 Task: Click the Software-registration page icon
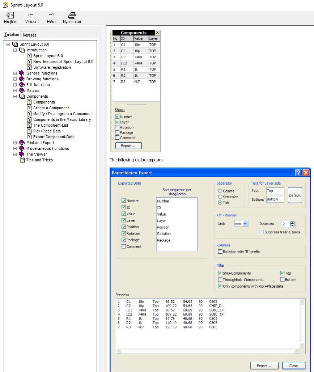pyautogui.click(x=29, y=67)
